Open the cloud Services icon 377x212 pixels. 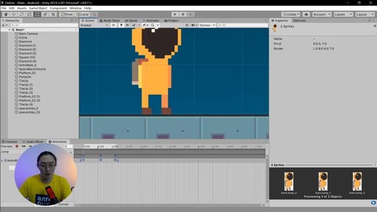point(306,14)
